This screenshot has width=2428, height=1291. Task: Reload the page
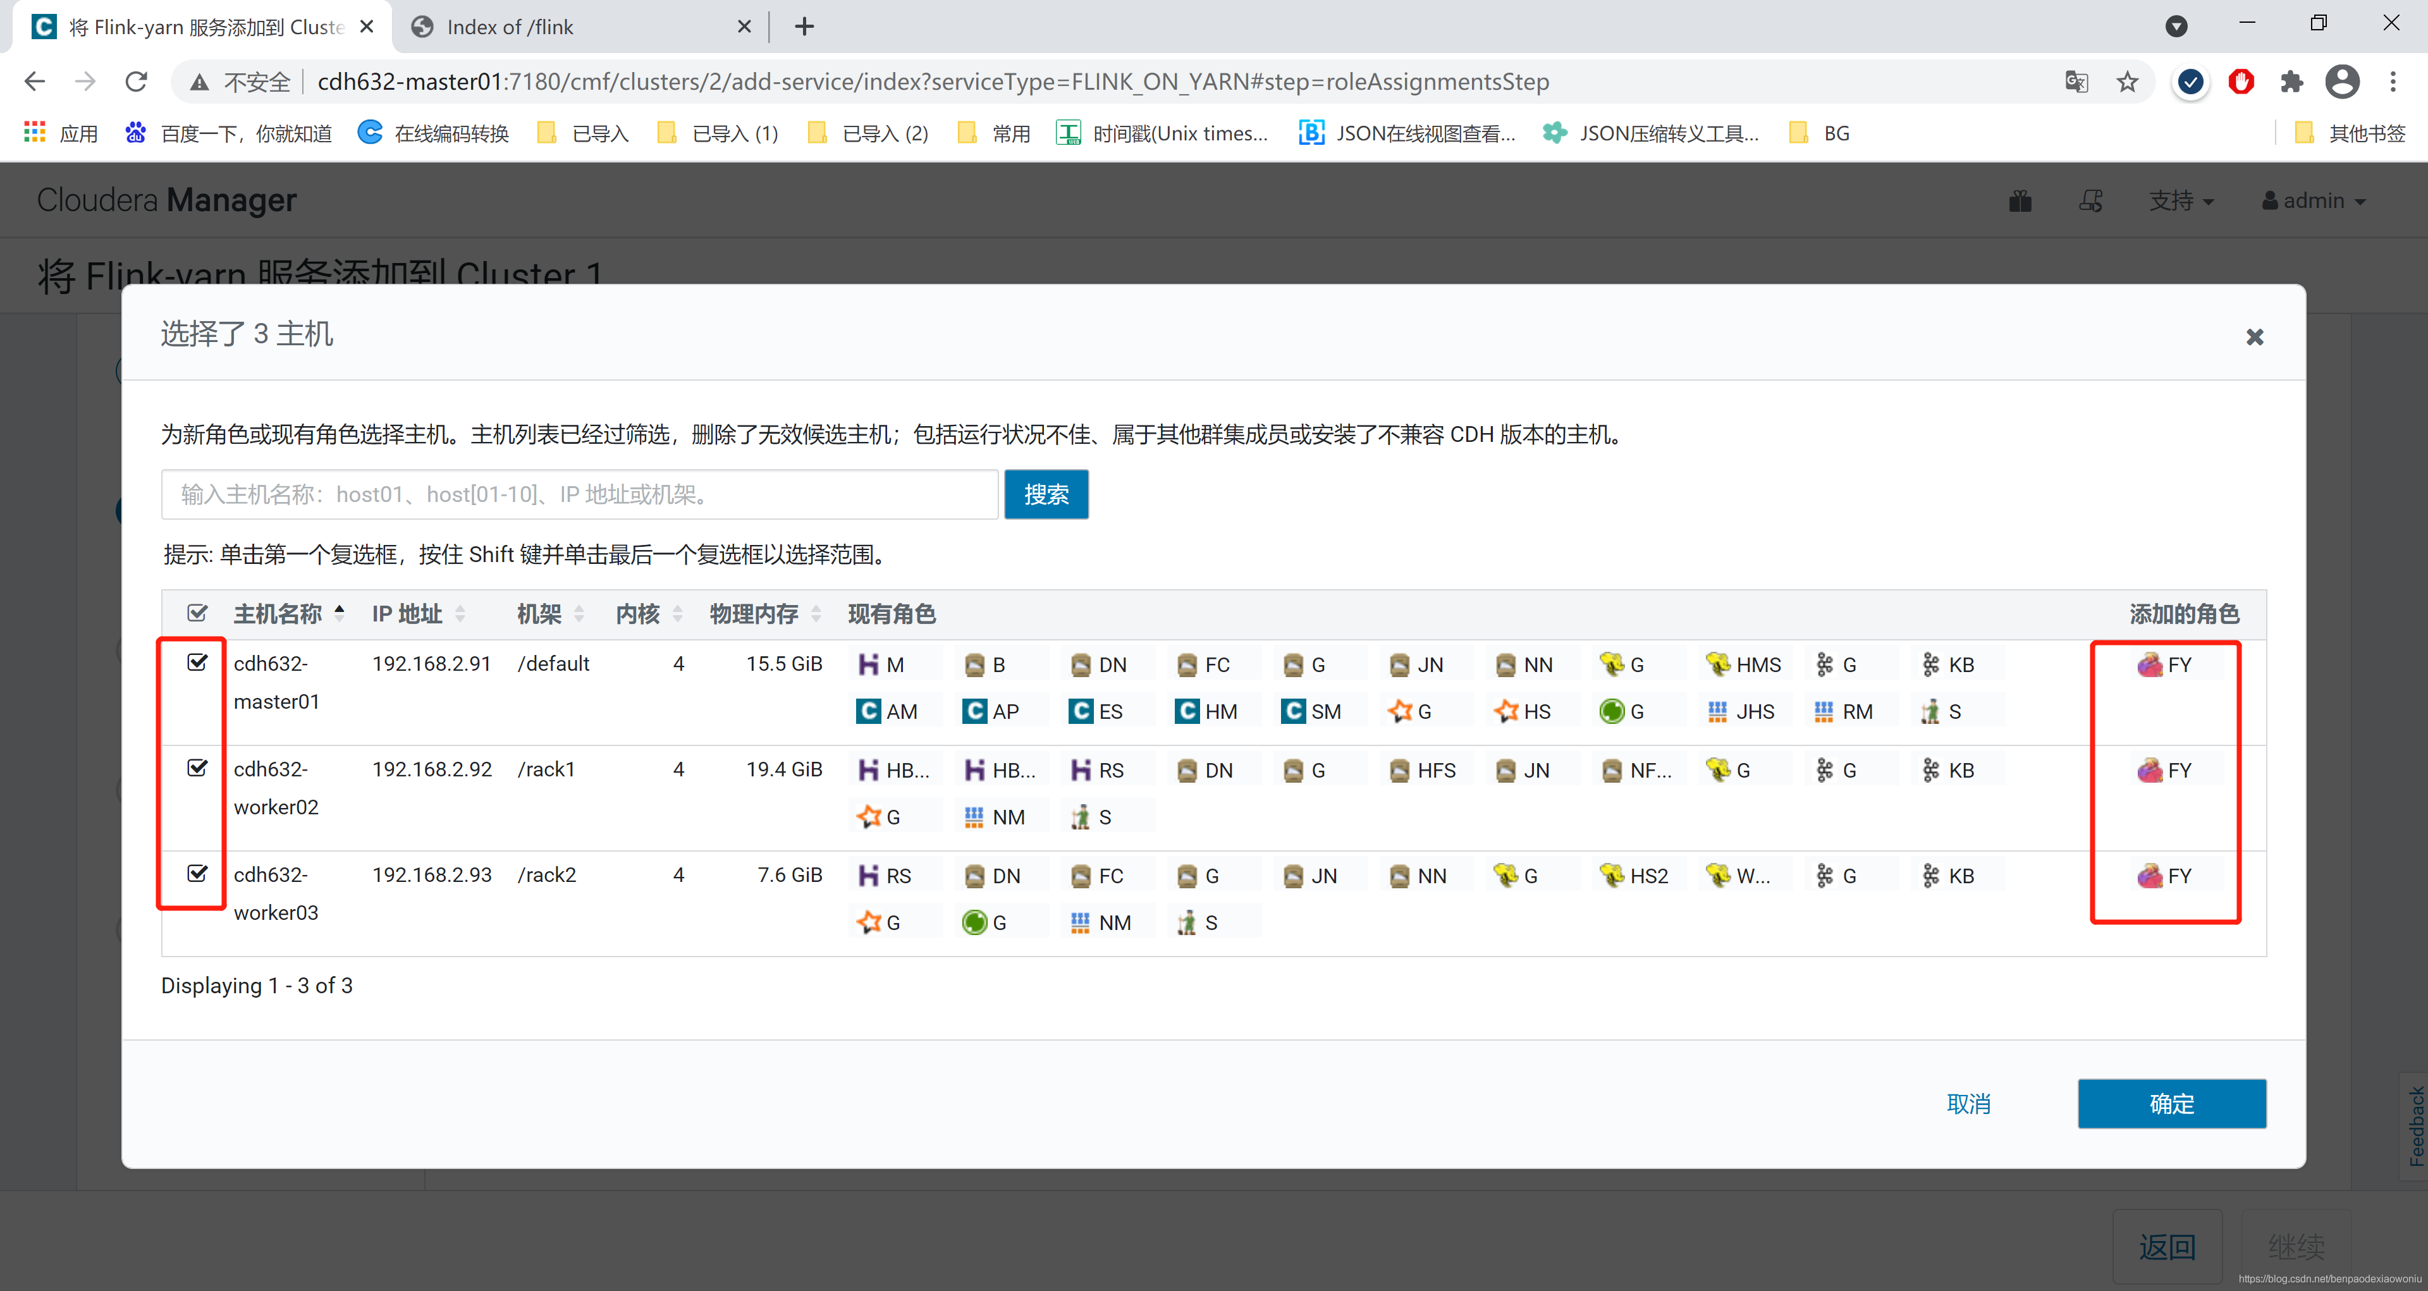(x=137, y=82)
